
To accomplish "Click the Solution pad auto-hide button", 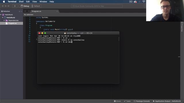I will 19,11.
